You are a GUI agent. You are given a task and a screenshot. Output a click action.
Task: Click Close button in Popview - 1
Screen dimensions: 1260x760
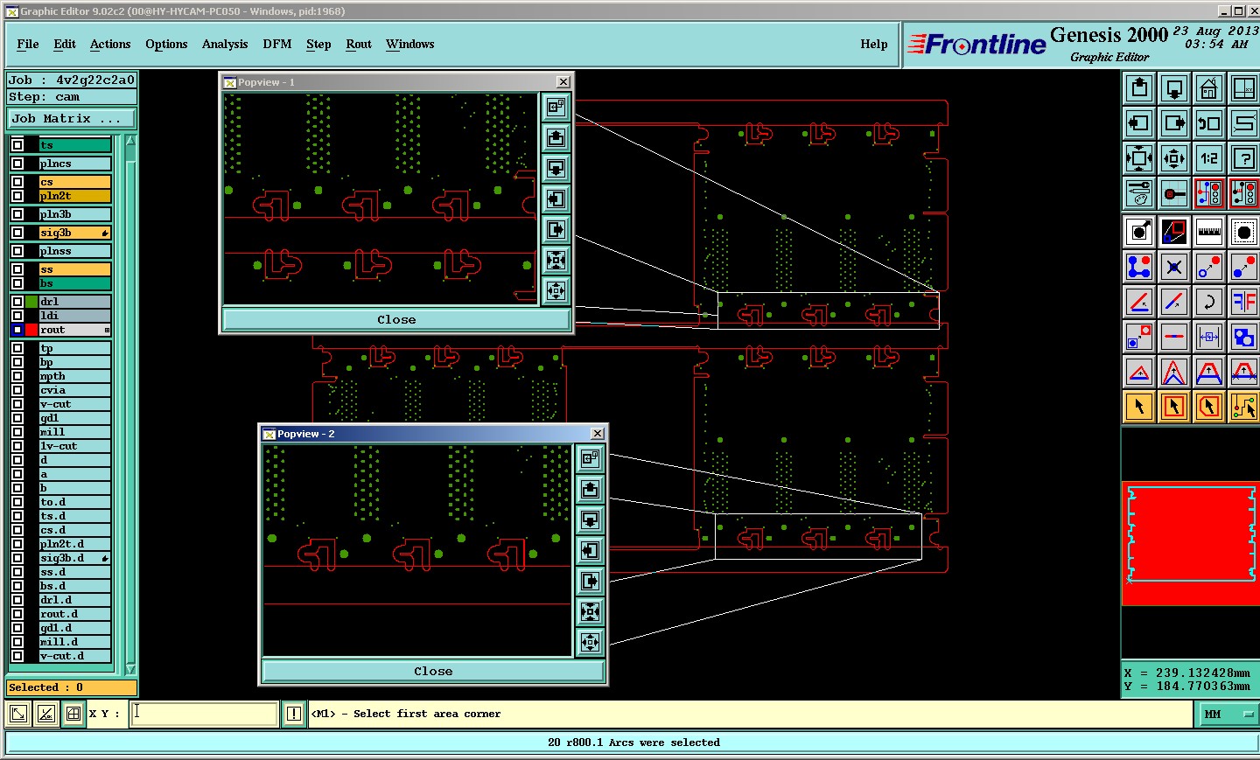click(x=396, y=320)
